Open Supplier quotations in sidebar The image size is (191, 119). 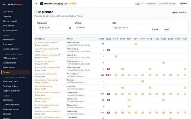coord(11,91)
